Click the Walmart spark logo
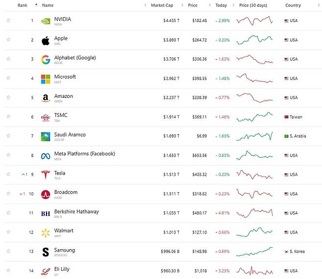Viewport: 322px width, 279px height. click(46, 232)
